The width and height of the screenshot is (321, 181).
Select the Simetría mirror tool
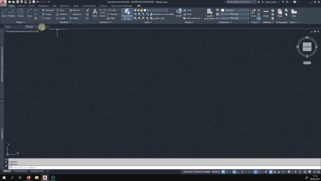click(x=61, y=14)
